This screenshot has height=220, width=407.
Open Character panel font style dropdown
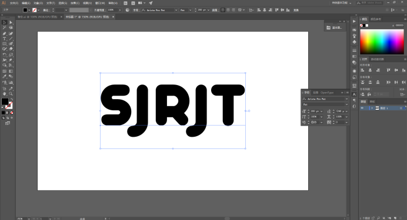click(346, 104)
